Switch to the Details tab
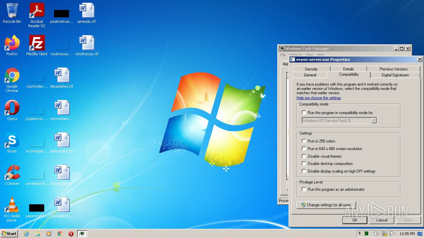Screen dimensions: 424x238 348,69
